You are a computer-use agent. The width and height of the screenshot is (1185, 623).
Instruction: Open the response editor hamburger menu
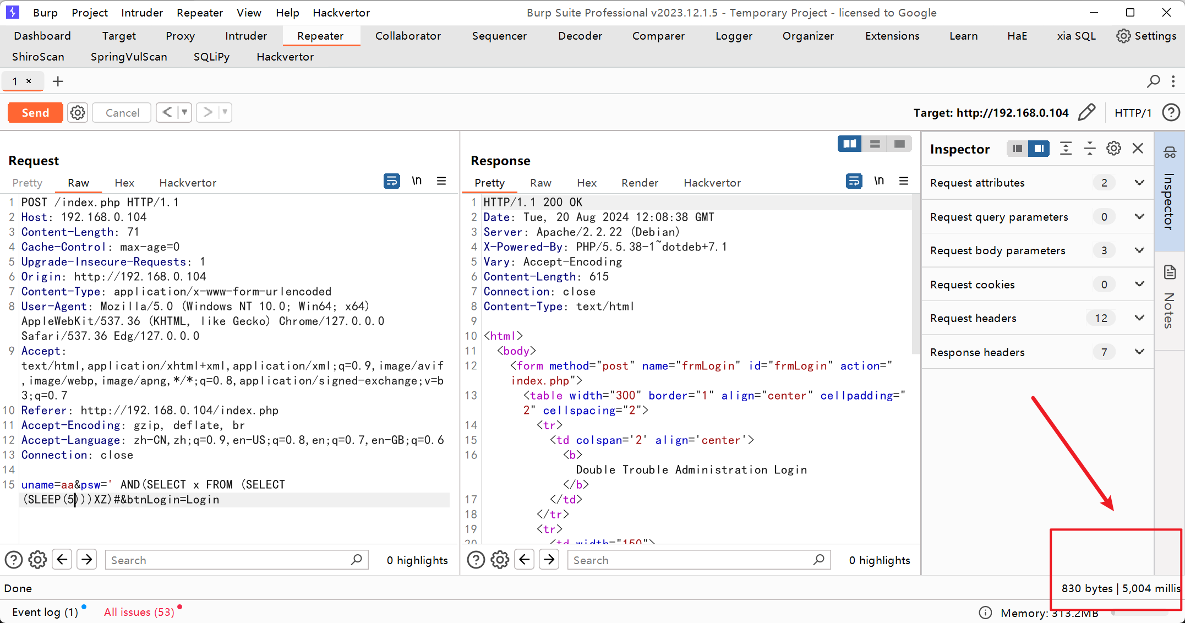(904, 181)
